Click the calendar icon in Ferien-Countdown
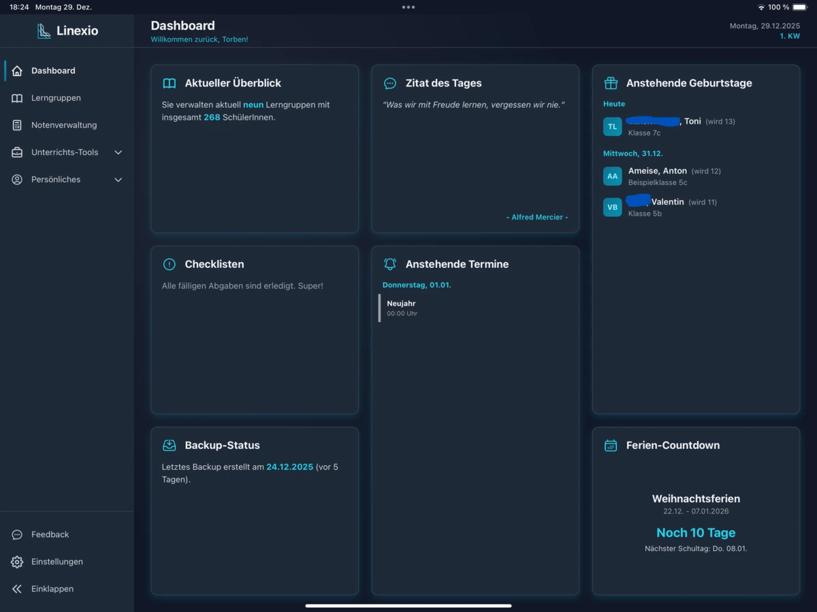The height and width of the screenshot is (612, 817). pos(611,445)
